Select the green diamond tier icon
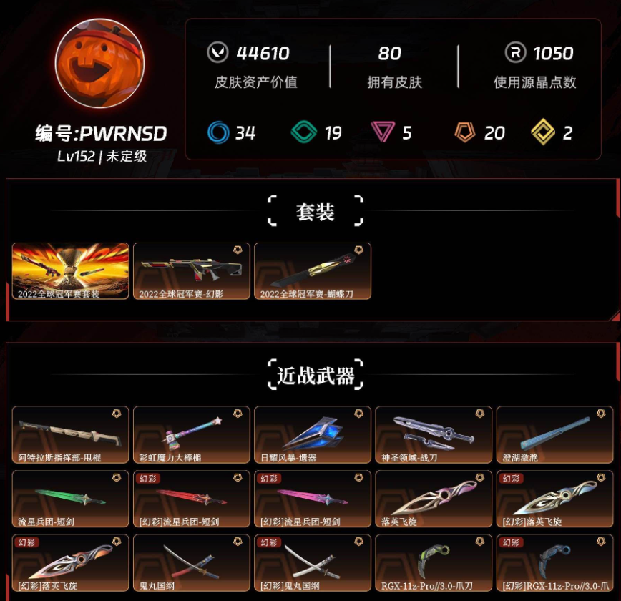 coord(304,132)
